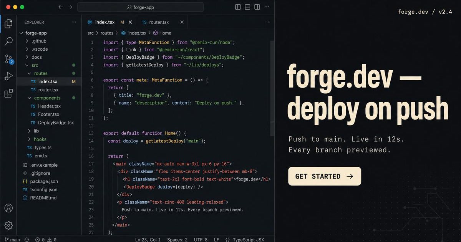Toggle the secondary side bar layout icon

(x=257, y=7)
